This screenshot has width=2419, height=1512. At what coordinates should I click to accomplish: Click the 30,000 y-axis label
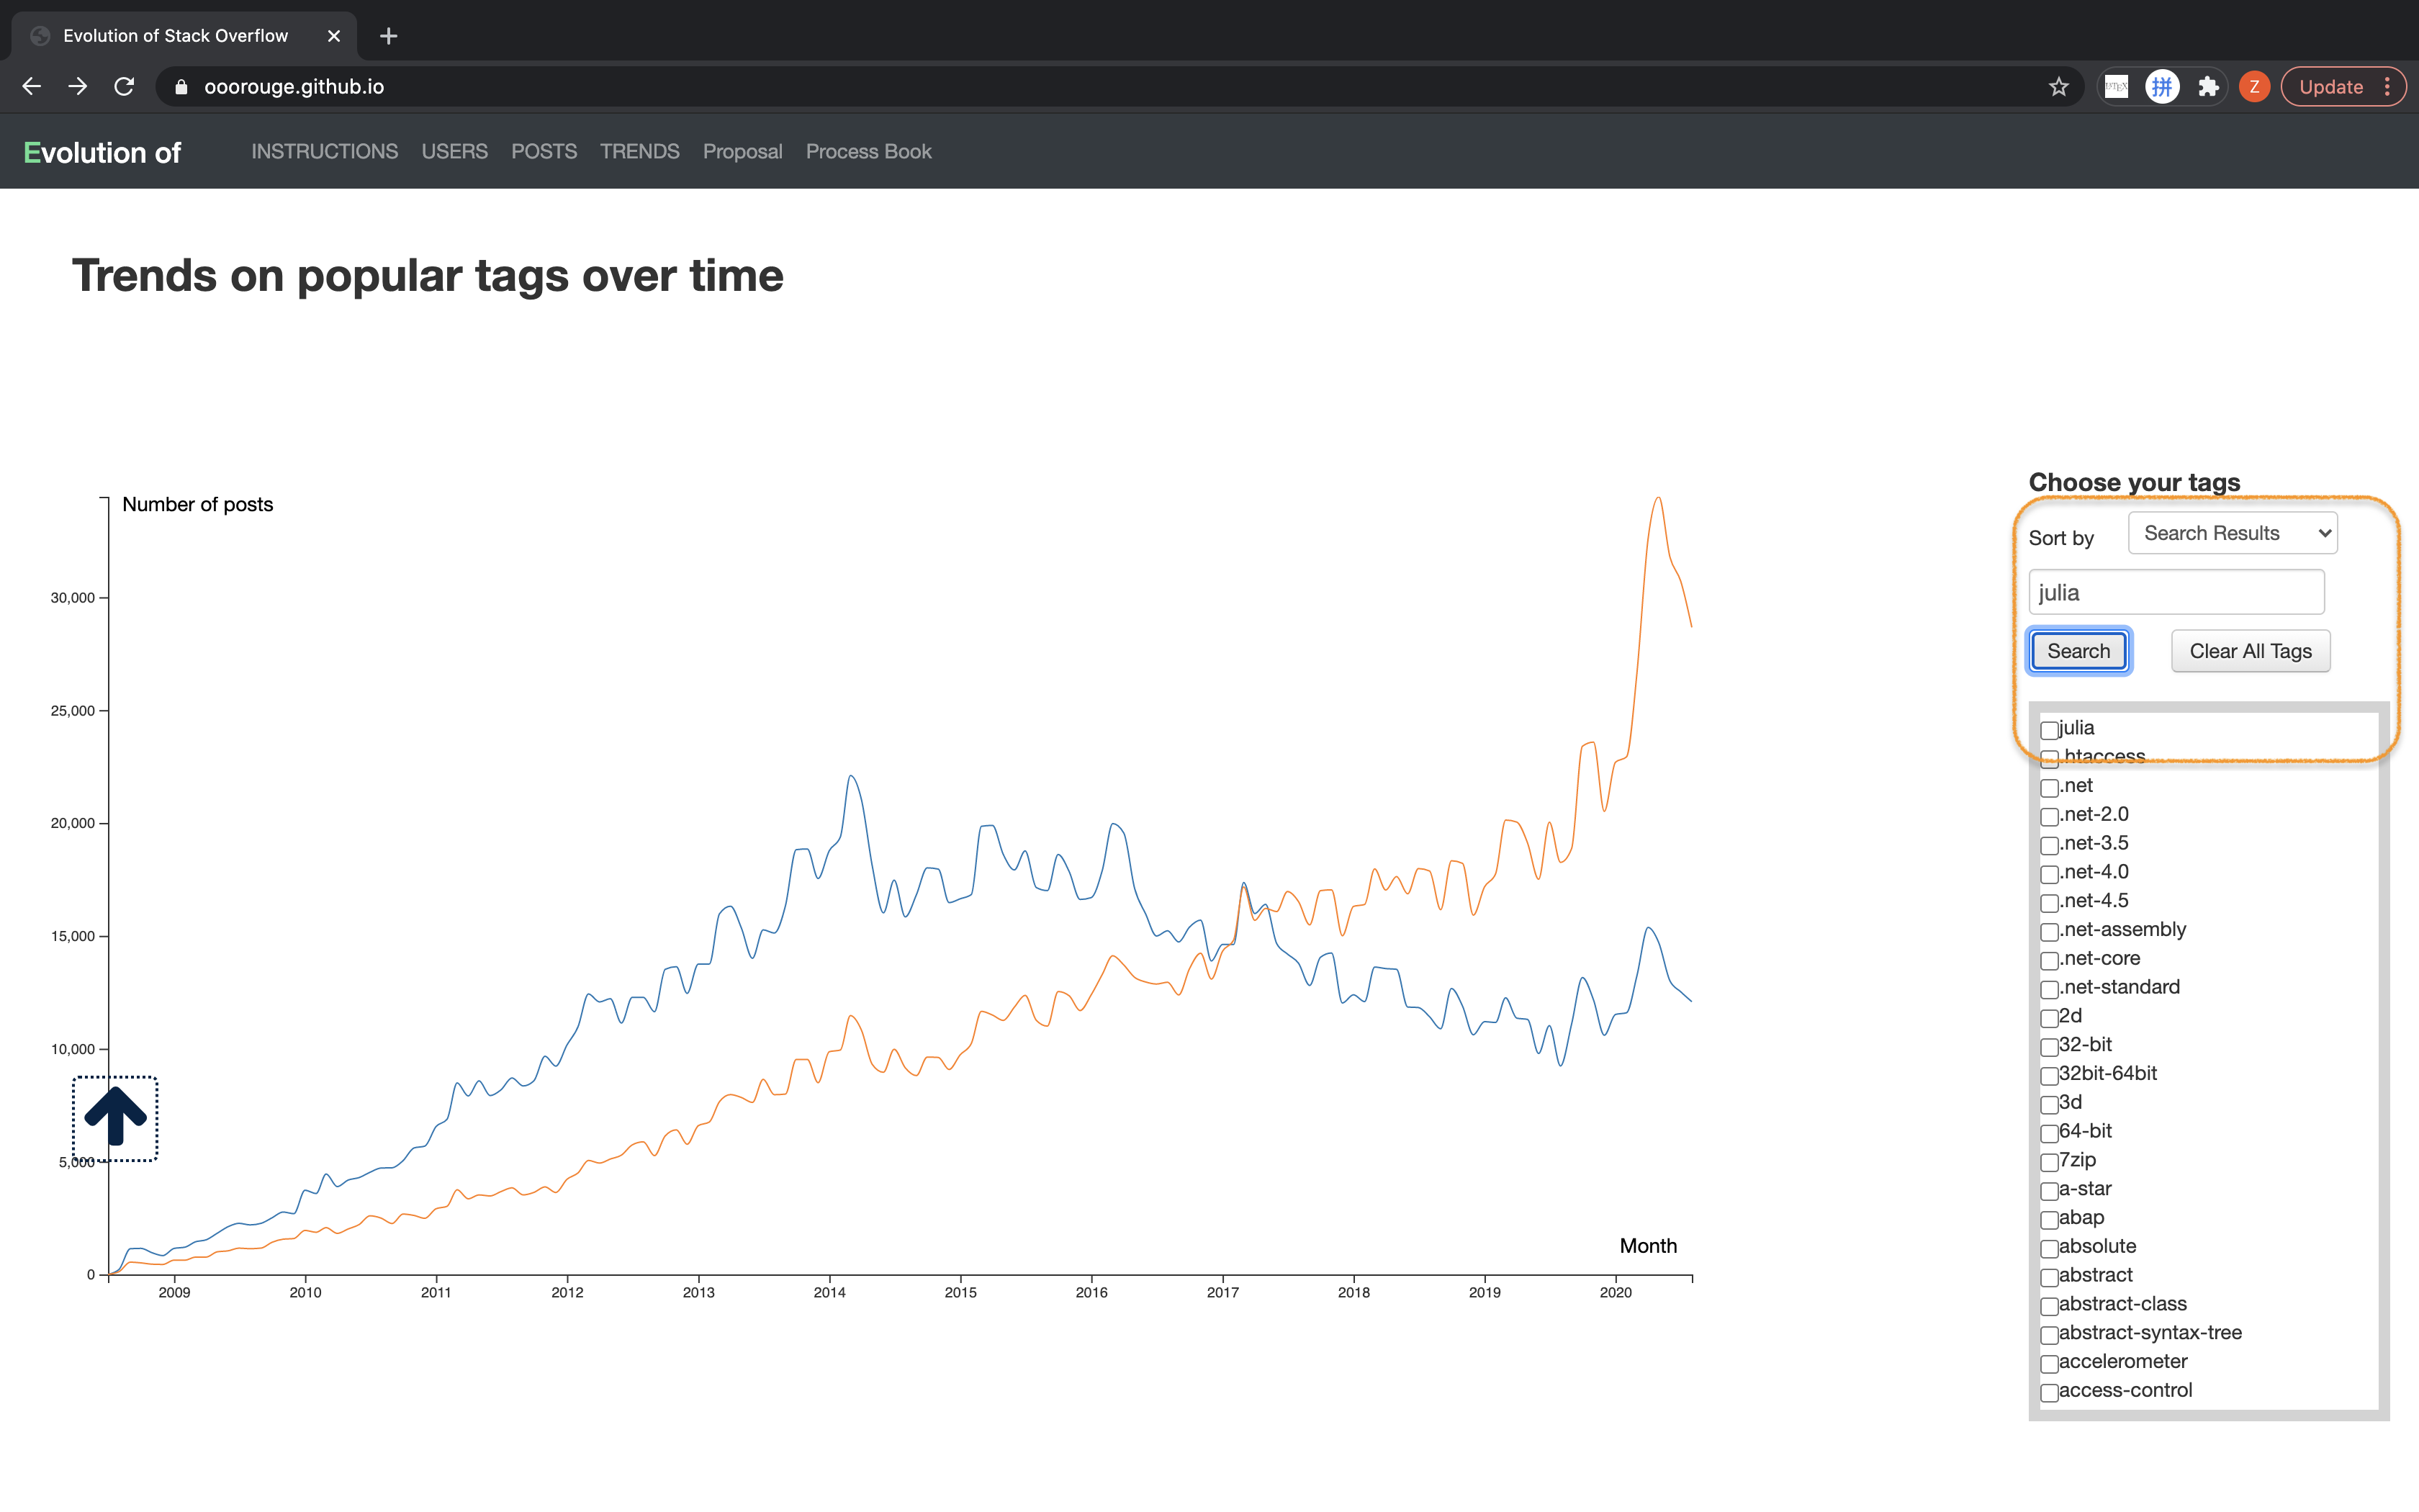[73, 598]
